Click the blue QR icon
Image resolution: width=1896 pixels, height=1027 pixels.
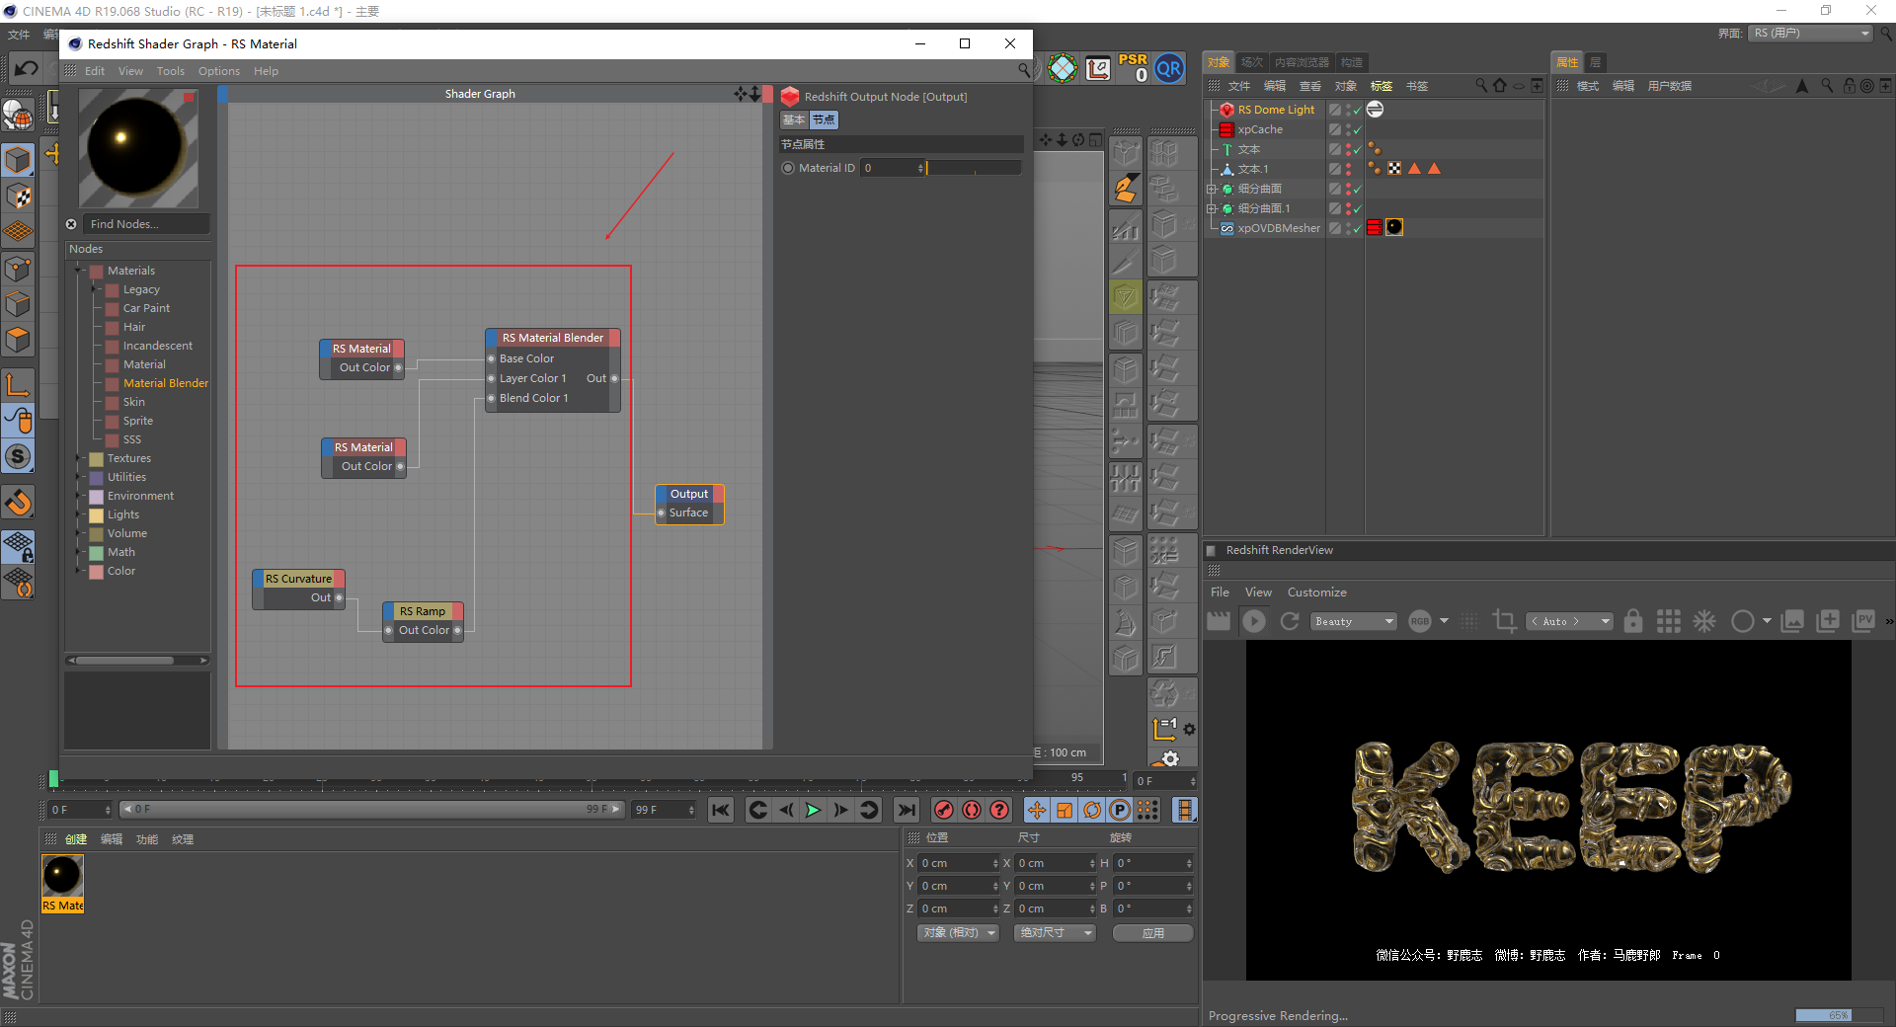point(1169,68)
